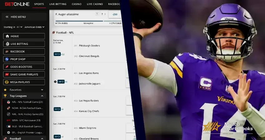Click the Mega Parlays yellow icon

pyautogui.click(x=7, y=82)
